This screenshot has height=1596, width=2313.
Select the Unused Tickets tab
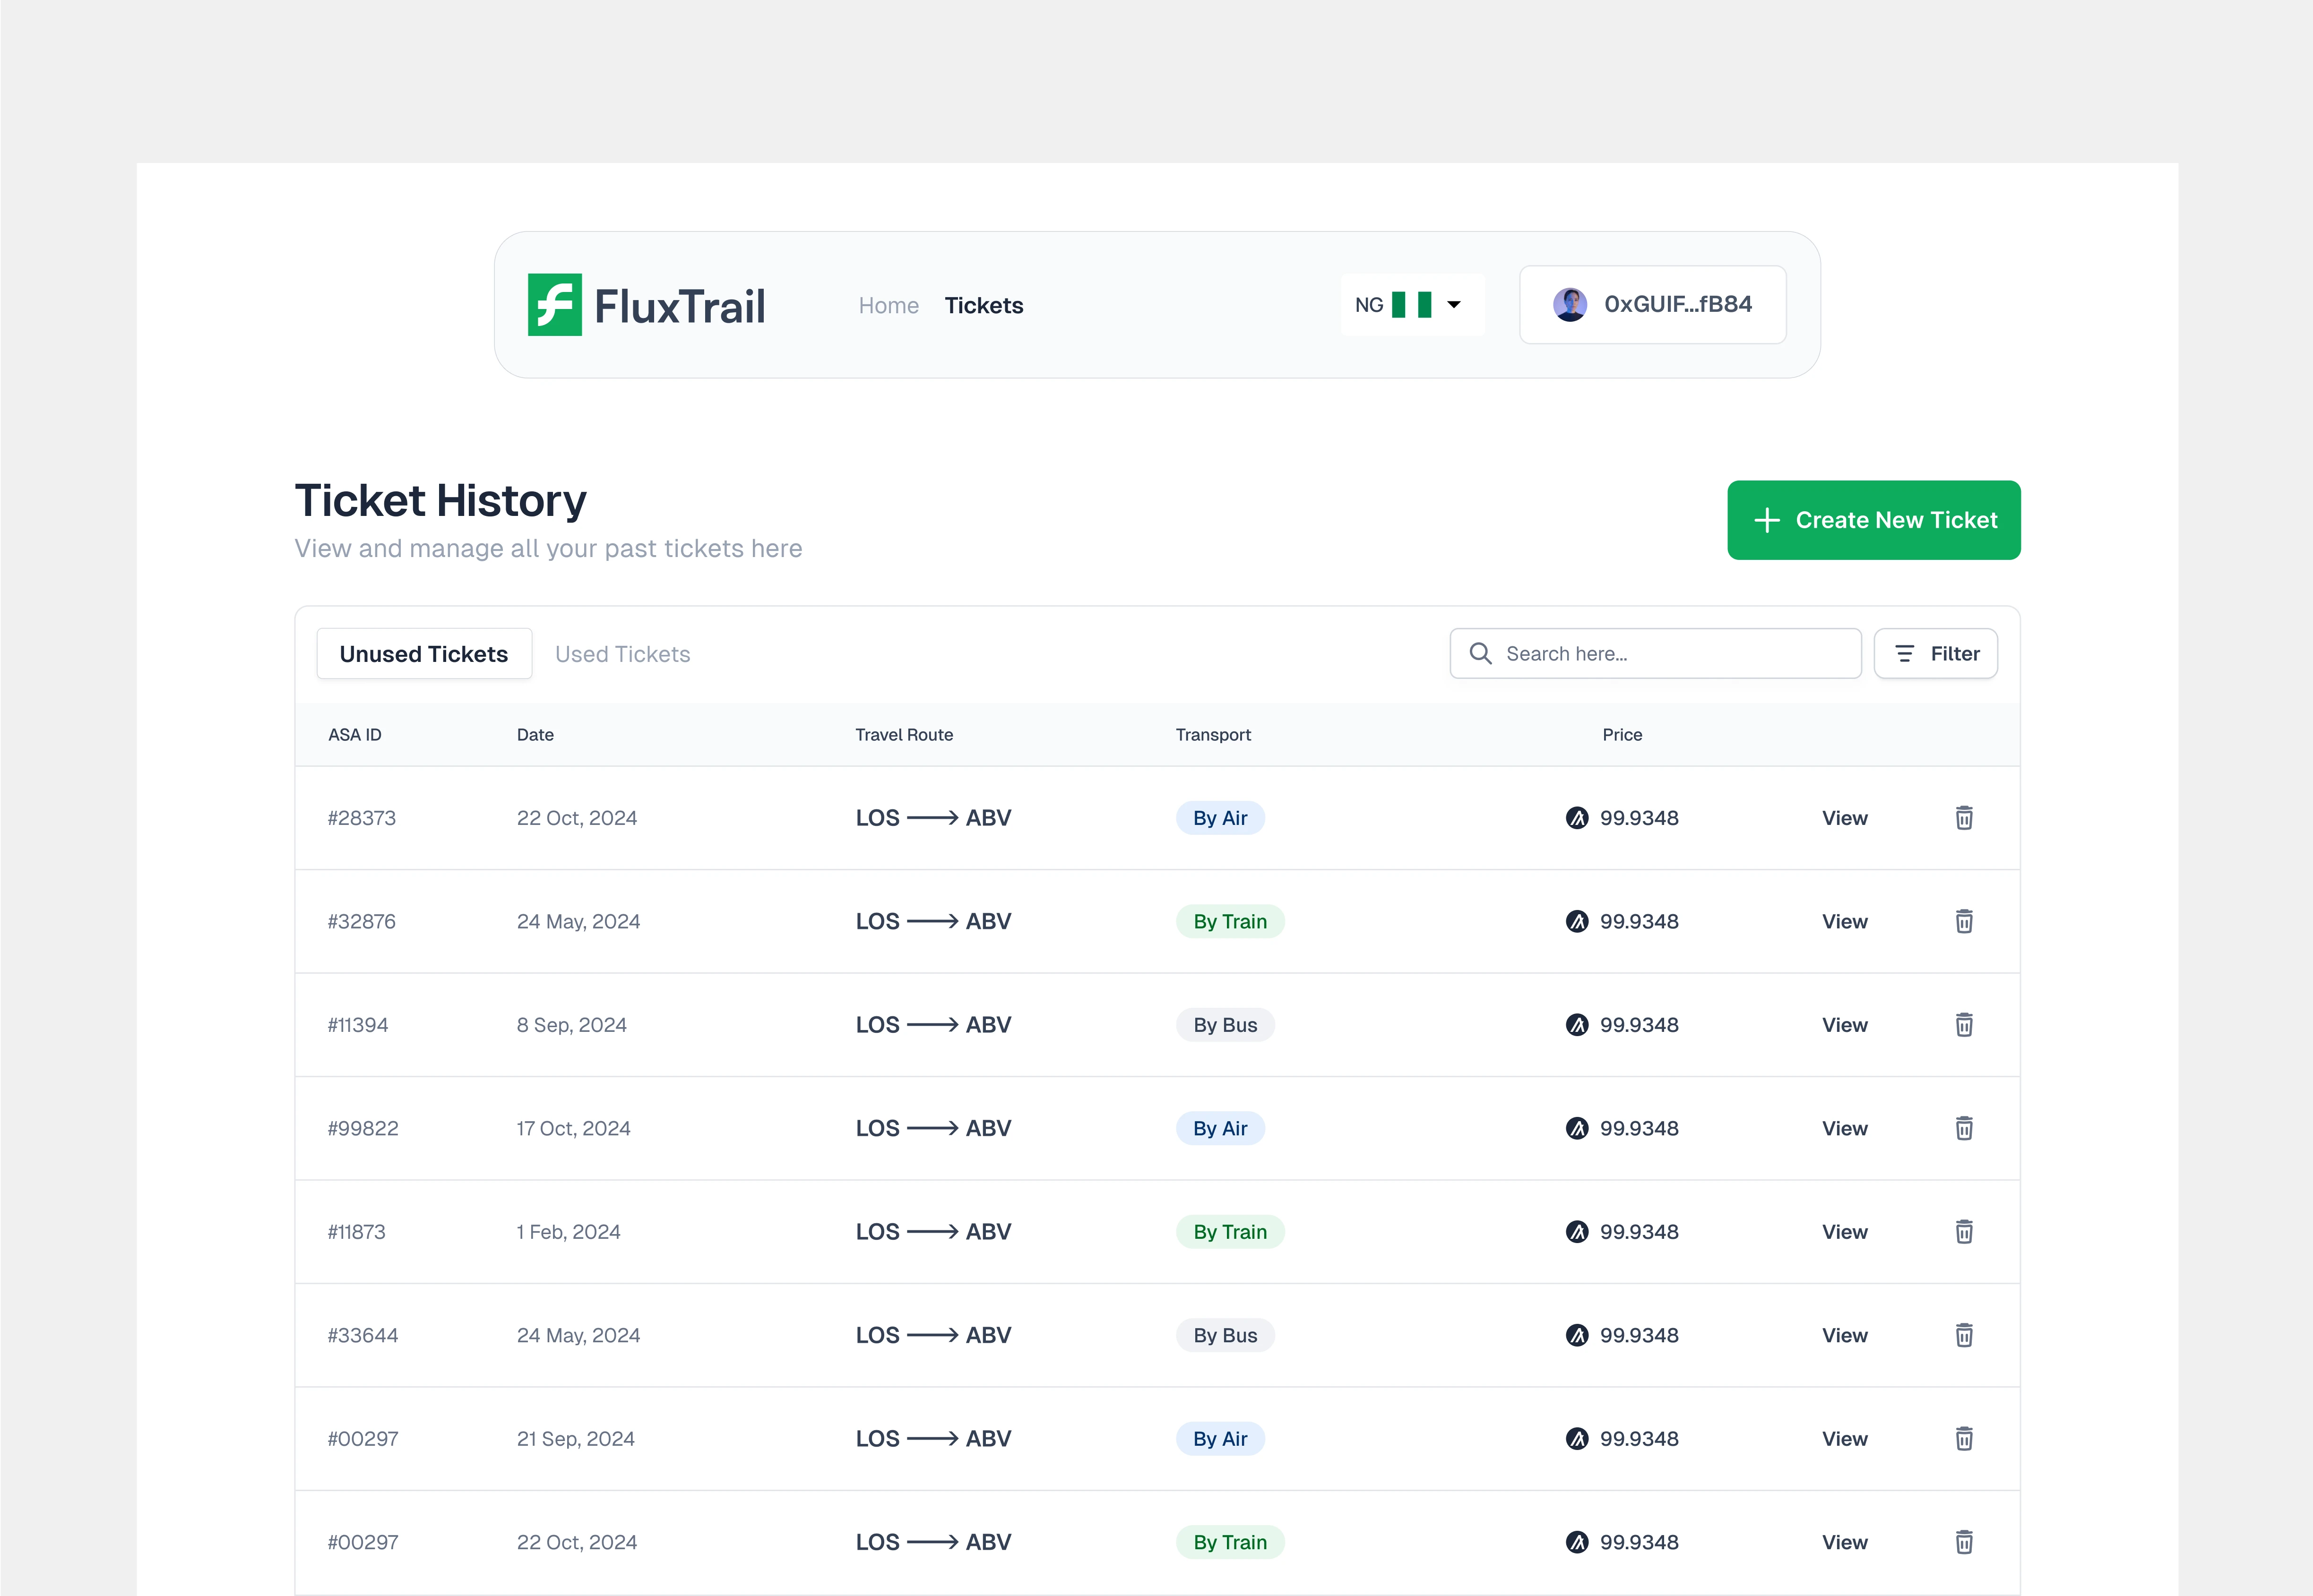coord(424,654)
